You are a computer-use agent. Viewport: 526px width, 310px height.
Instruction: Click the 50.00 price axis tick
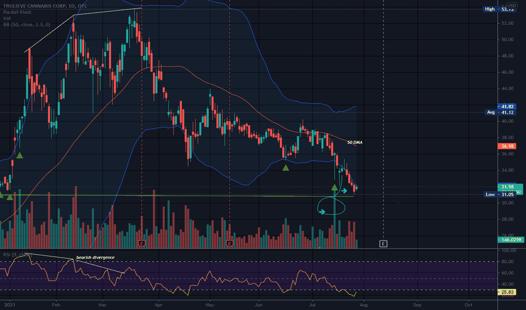pyautogui.click(x=507, y=39)
